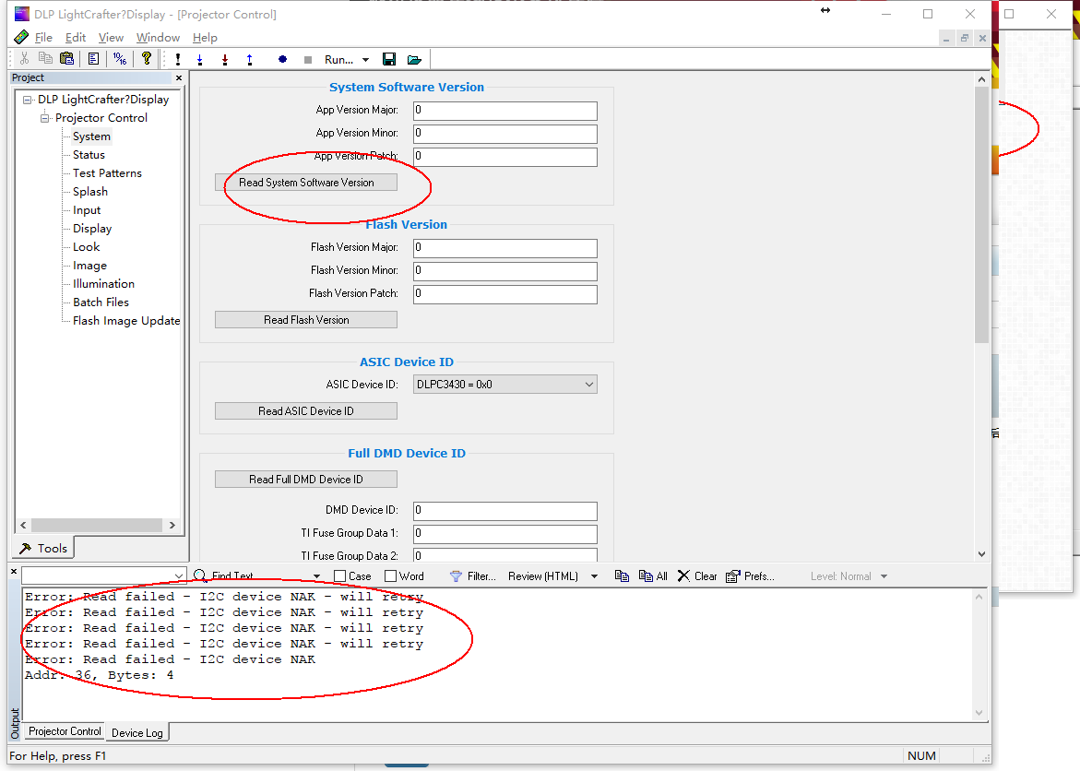Select Batch Files in the project tree

[x=101, y=302]
